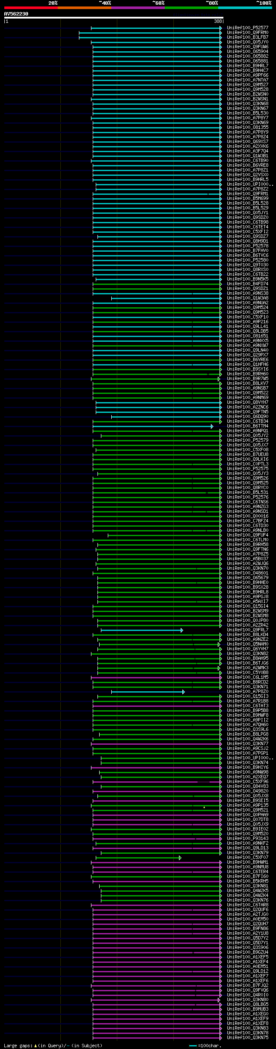Select hit label UniRef100_B9MWF8
Image resolution: width=276 pixels, height=1049 pixels.
click(x=248, y=715)
